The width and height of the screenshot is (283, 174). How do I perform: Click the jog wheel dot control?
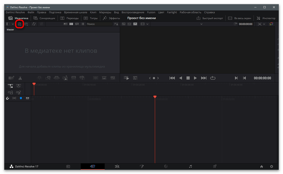[154, 78]
